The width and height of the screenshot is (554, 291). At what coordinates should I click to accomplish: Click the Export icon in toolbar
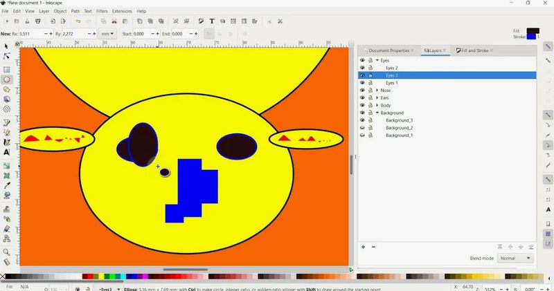coord(63,21)
